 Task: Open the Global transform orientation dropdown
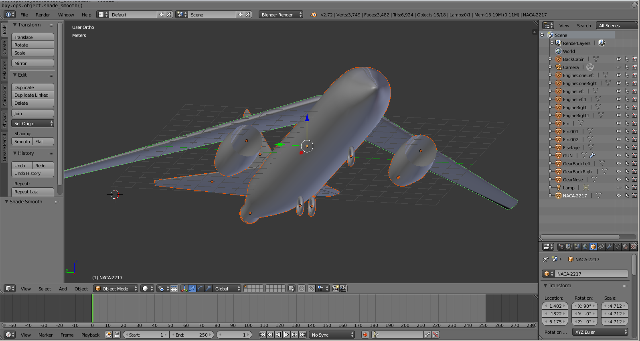(x=227, y=288)
